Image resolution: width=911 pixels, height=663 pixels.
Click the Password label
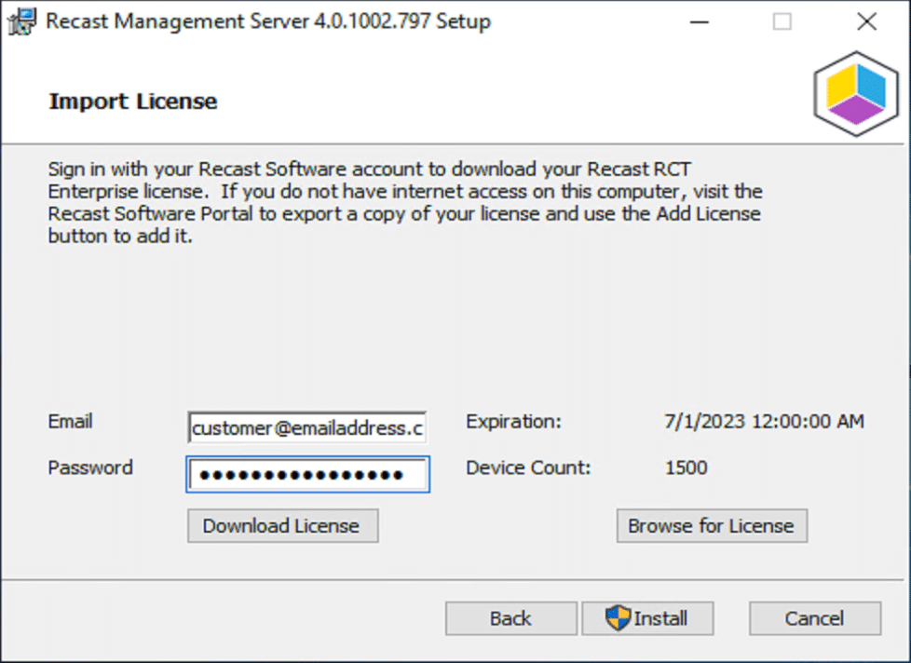pyautogui.click(x=90, y=468)
